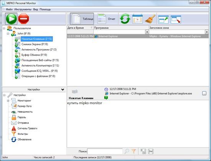
Task: Click the window import red arrow icon
Action: coord(176,20)
